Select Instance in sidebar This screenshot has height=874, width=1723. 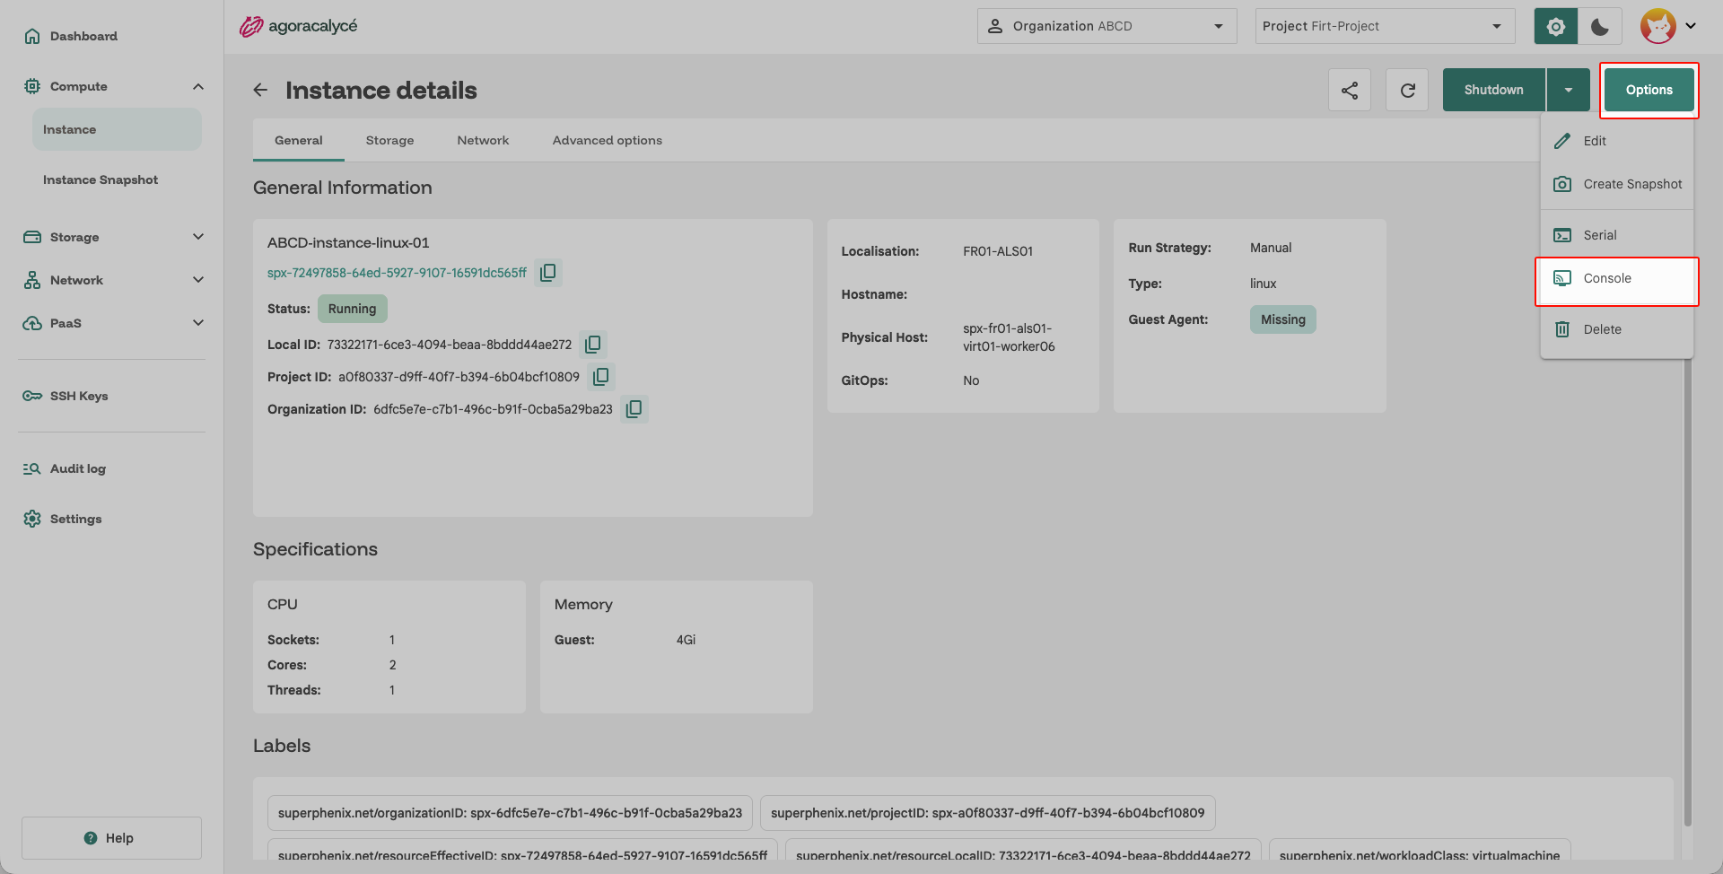click(117, 129)
